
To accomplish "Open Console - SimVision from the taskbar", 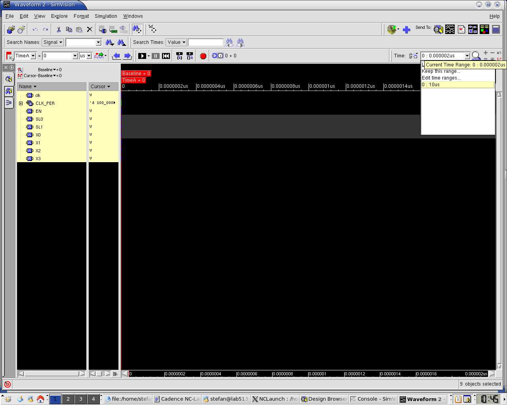I will click(373, 399).
